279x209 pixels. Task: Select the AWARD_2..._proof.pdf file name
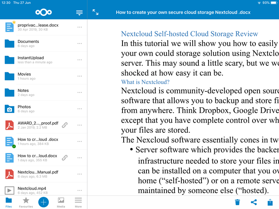click(x=38, y=123)
